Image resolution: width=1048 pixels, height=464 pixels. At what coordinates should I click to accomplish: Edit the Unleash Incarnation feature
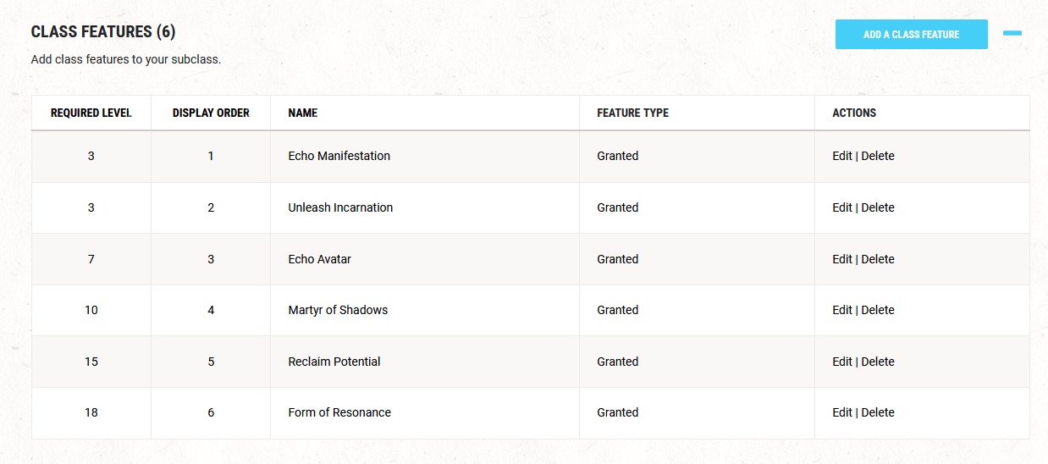coord(841,207)
